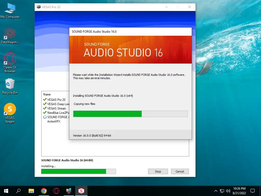Switch to SOUND FORGE installer taskbar icon
This screenshot has height=196, width=261.
point(81,191)
